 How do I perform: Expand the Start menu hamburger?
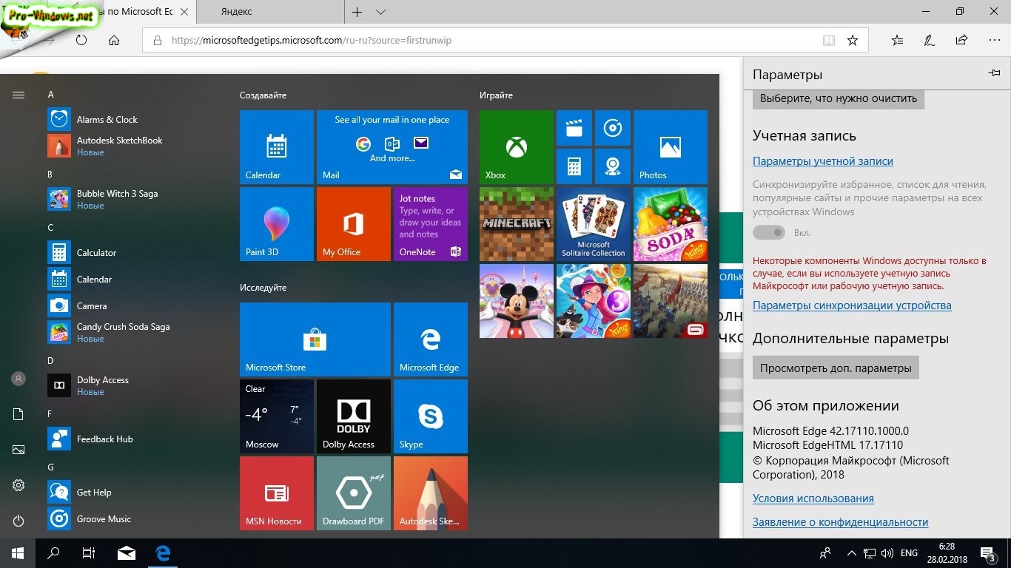pos(19,95)
